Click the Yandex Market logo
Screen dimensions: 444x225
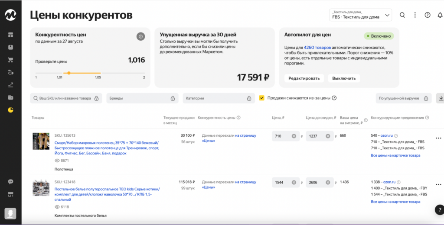click(10, 15)
